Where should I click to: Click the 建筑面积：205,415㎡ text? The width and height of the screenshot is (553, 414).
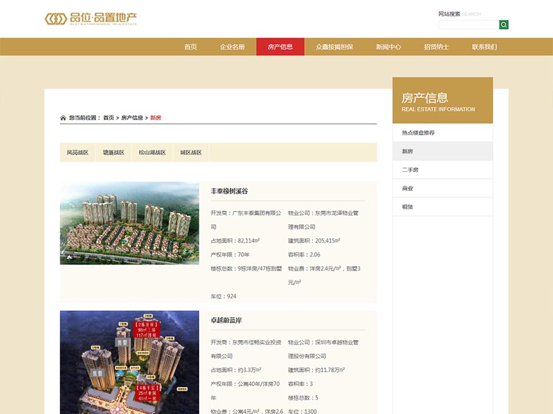tap(314, 241)
